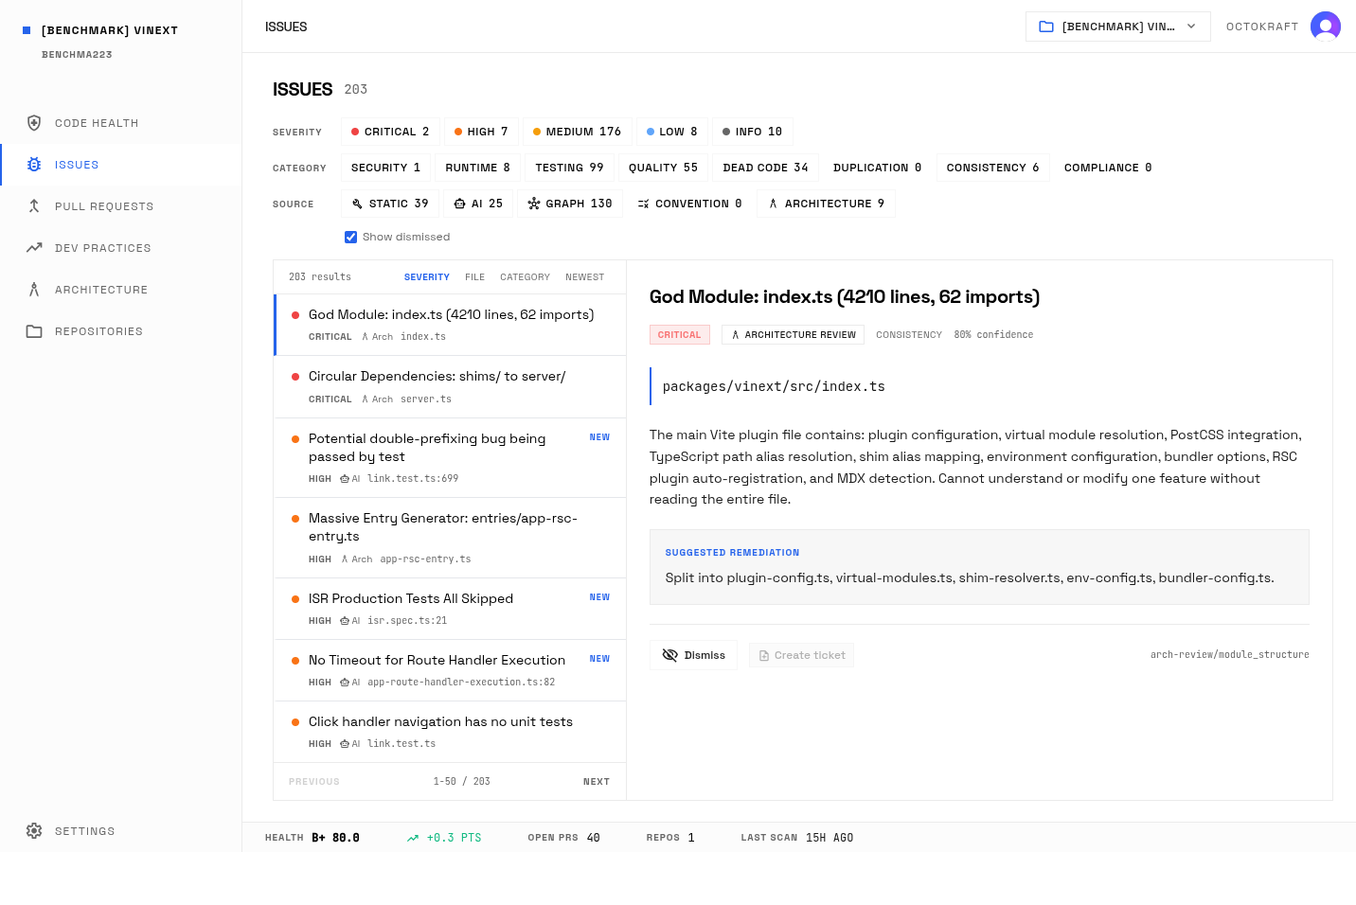
Task: Toggle the Show dismissed checkbox
Action: (351, 237)
